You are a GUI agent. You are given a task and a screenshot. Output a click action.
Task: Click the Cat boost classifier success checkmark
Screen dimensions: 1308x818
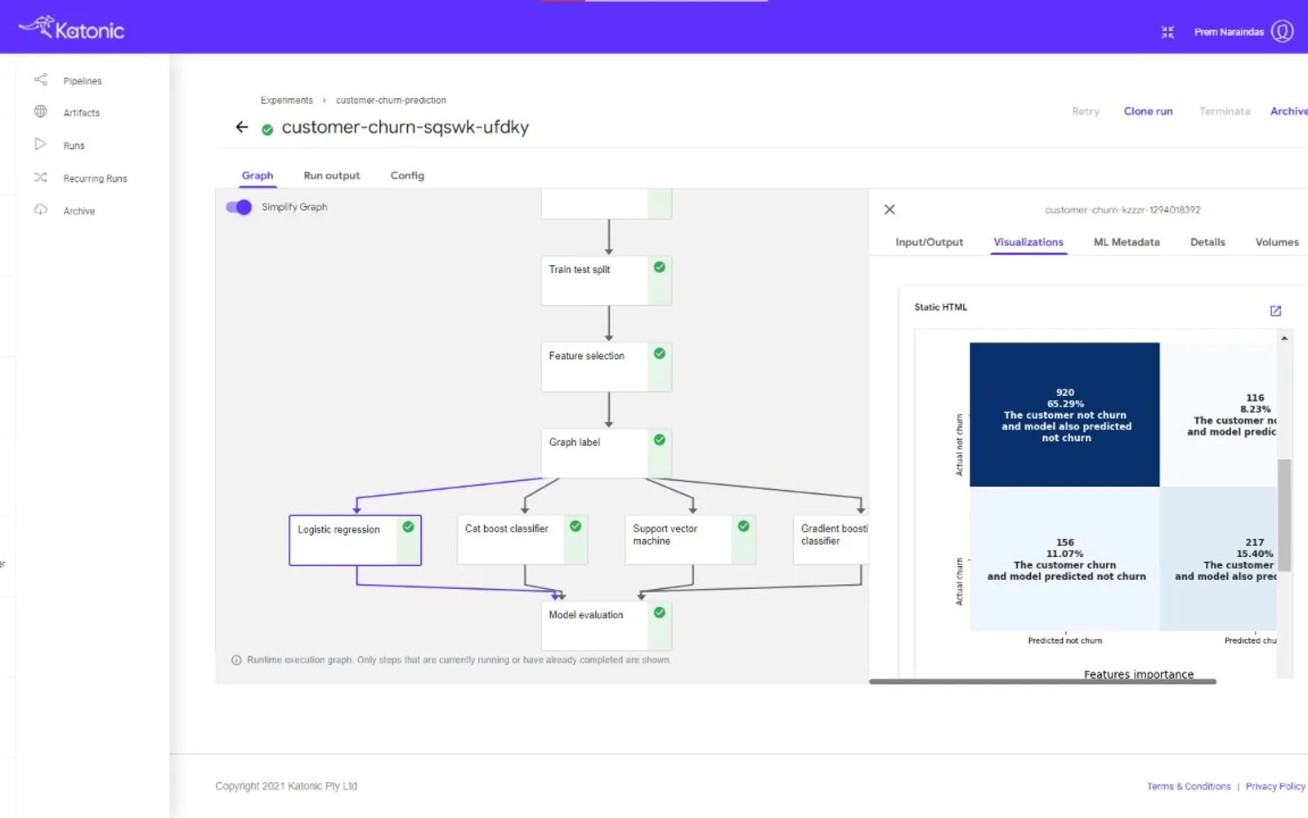[x=576, y=526]
